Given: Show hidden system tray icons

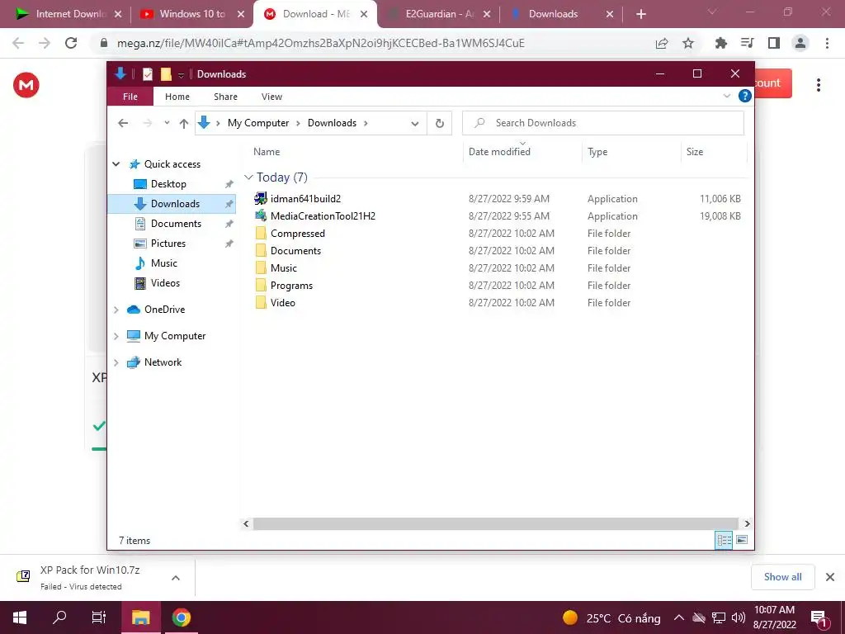Looking at the screenshot, I should [x=679, y=617].
